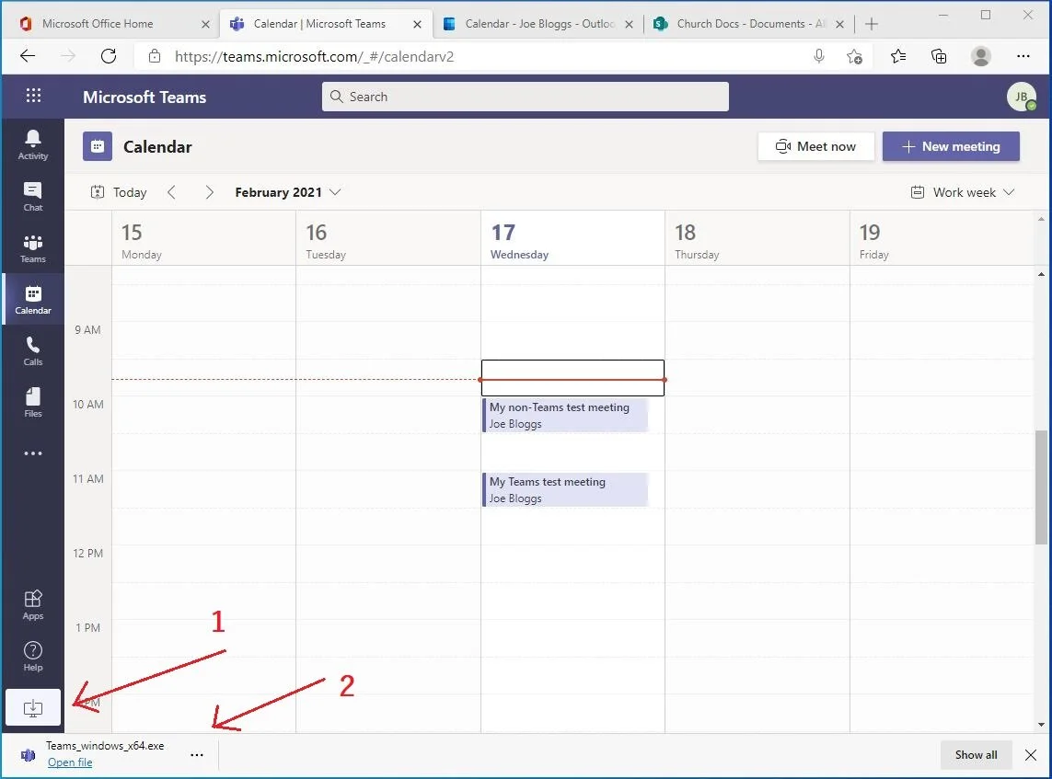Viewport: 1052px width, 779px height.
Task: Open the Apps store icon
Action: 33,604
